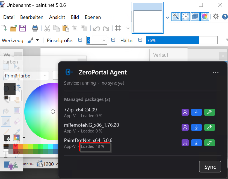The width and height of the screenshot is (228, 179).
Task: Open paint.net settings gear icon
Action: [216, 17]
